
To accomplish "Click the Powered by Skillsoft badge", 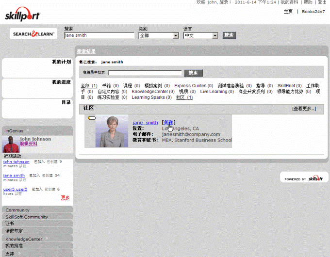I will pyautogui.click(x=304, y=177).
